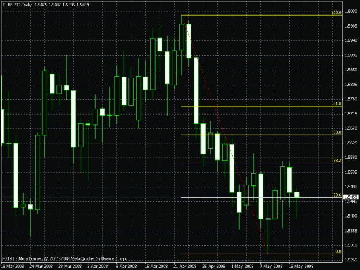360x270 pixels.
Task: Click the 1.5985 price axis label
Action: click(351, 26)
